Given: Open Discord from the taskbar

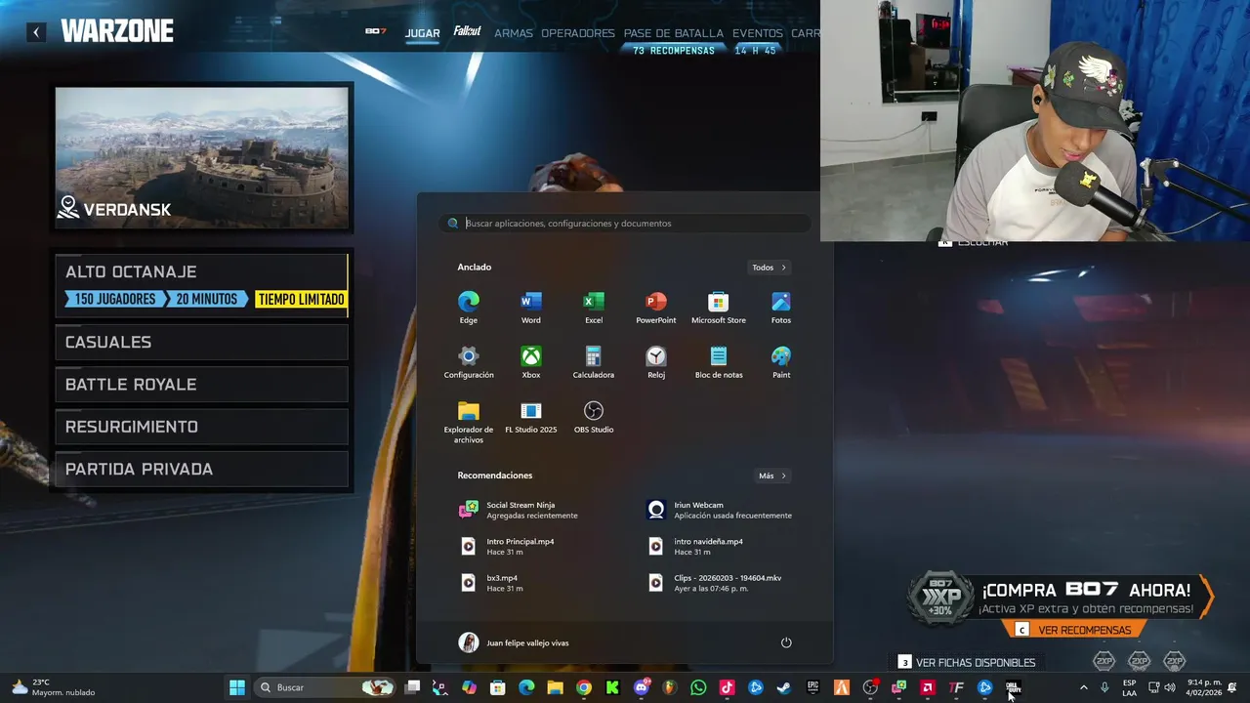Looking at the screenshot, I should tap(641, 687).
